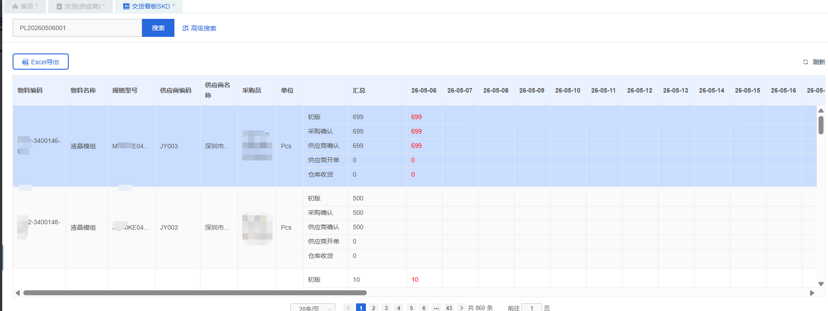828x311 pixels.
Task: Click the horizontal scrollbar thumb
Action: 195,293
